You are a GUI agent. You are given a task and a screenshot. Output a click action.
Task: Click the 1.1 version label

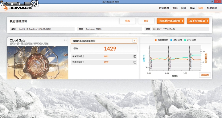65,40
